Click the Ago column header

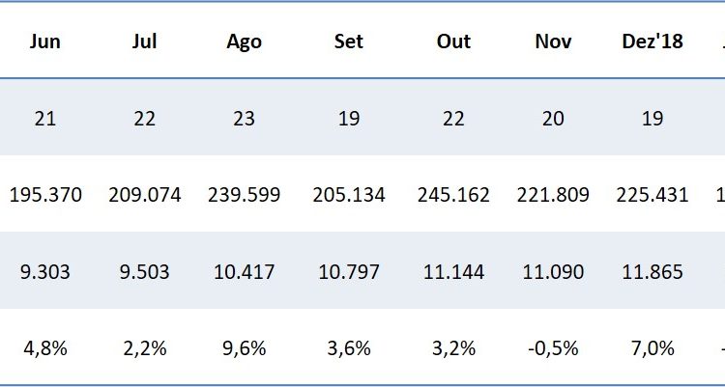point(244,41)
